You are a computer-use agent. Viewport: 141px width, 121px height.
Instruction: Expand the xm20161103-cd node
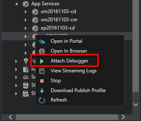pyautogui.click(x=26, y=12)
